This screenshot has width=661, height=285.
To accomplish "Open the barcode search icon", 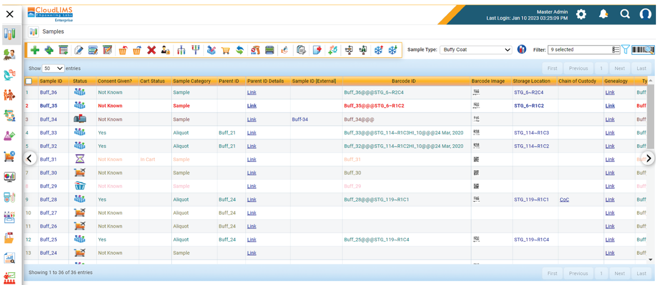I will pos(642,50).
